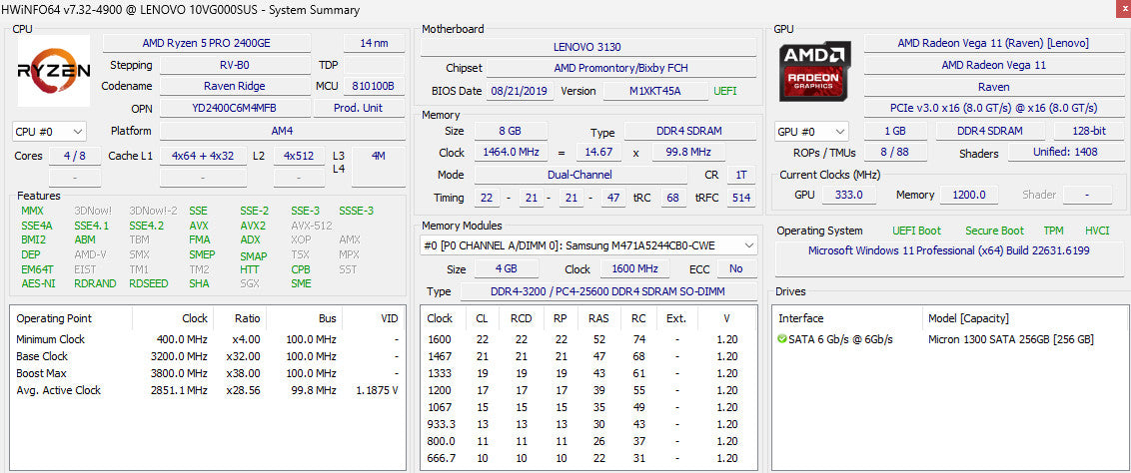Click the Cores 4 / 8 value
1131x473 pixels.
point(75,156)
